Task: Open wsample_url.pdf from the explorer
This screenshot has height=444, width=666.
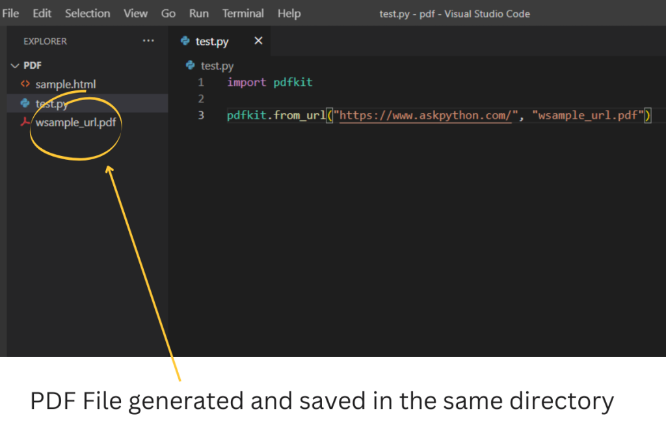Action: 75,122
